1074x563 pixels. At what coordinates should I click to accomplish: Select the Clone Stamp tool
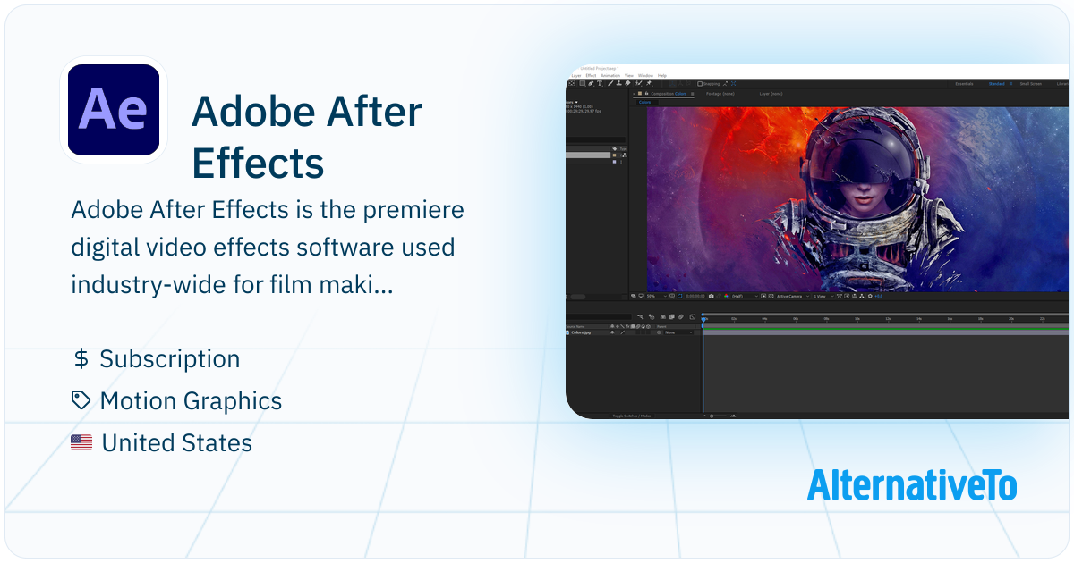pos(619,83)
